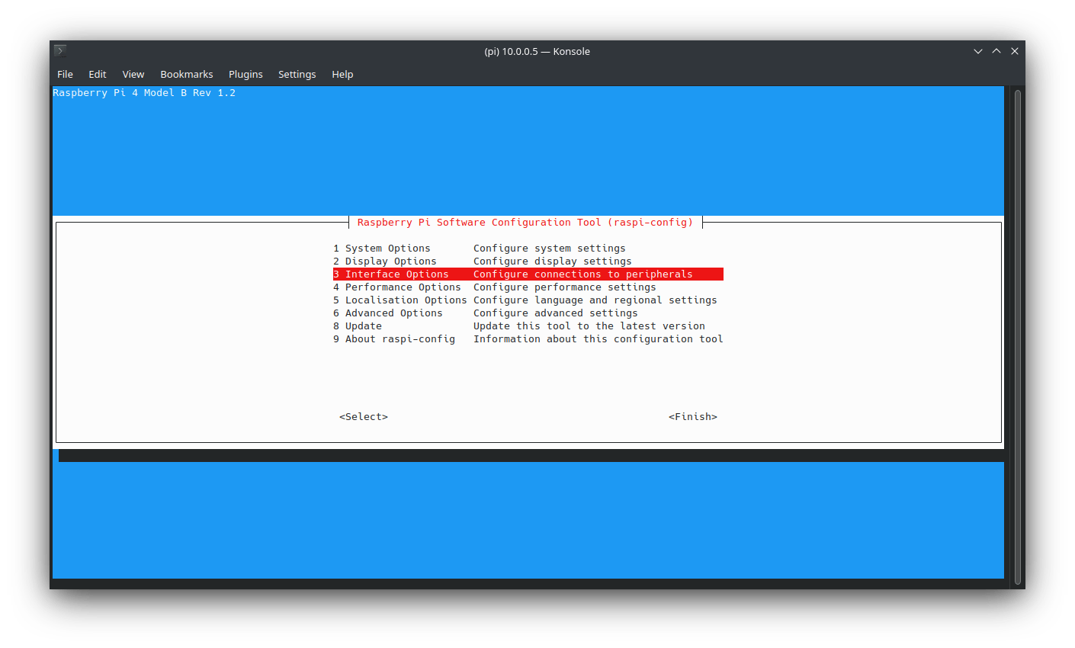Open the File menu

(x=66, y=74)
